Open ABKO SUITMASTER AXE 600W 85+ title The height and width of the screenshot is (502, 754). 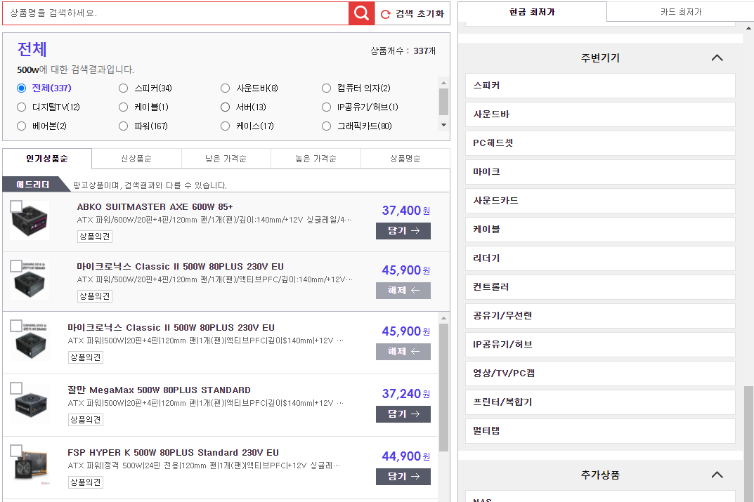point(155,207)
